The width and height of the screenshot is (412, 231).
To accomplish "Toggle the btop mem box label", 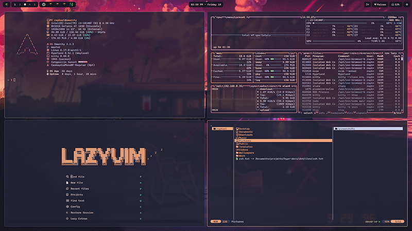I will [218, 53].
